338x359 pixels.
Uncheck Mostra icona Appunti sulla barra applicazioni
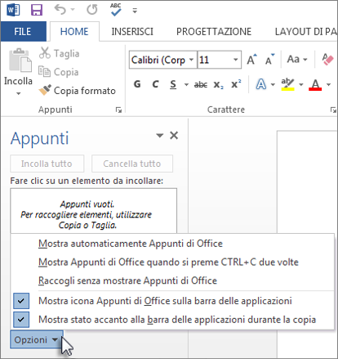172,301
